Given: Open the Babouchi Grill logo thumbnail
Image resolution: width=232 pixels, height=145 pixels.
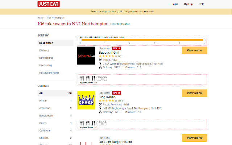Looking at the screenshot, I should [x=86, y=55].
